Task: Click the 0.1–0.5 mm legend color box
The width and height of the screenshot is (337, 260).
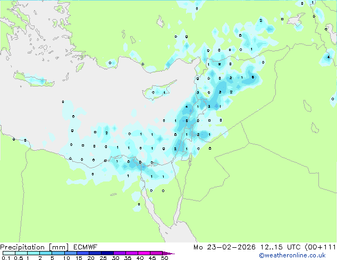Action: tap(9, 253)
